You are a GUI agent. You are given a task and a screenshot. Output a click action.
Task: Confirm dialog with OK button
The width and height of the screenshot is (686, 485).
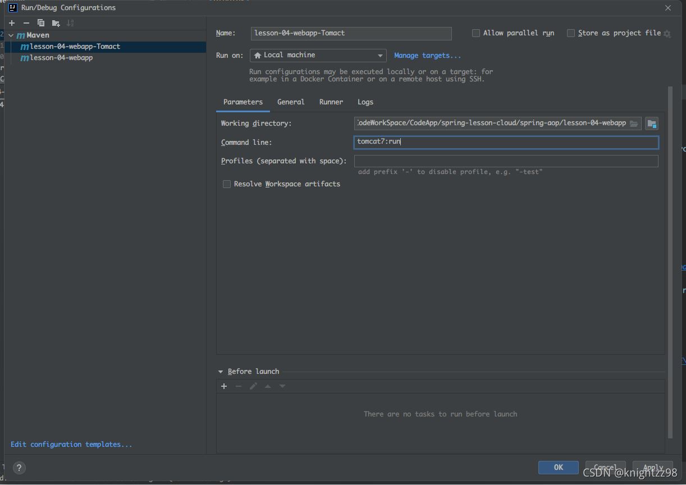(x=559, y=467)
